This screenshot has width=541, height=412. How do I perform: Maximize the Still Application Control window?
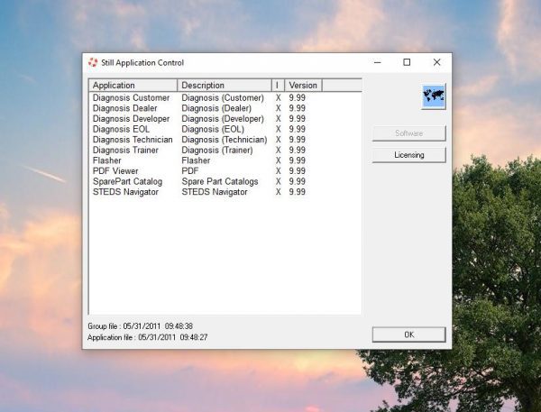click(x=407, y=62)
